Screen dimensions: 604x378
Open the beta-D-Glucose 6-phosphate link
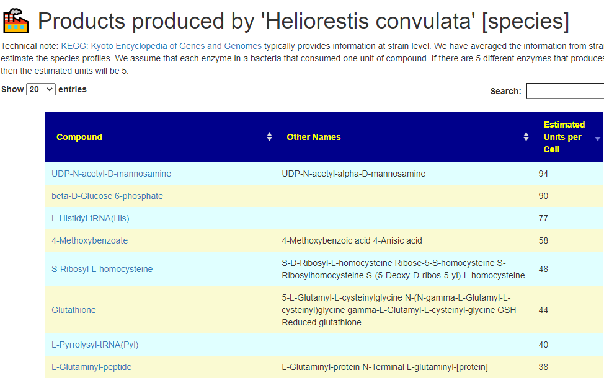[107, 196]
